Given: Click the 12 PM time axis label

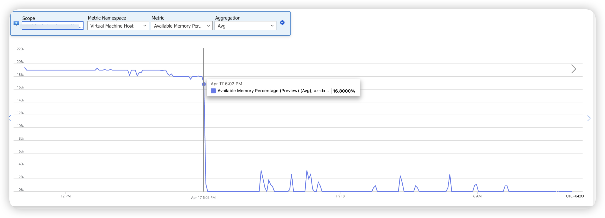Looking at the screenshot, I should [66, 196].
